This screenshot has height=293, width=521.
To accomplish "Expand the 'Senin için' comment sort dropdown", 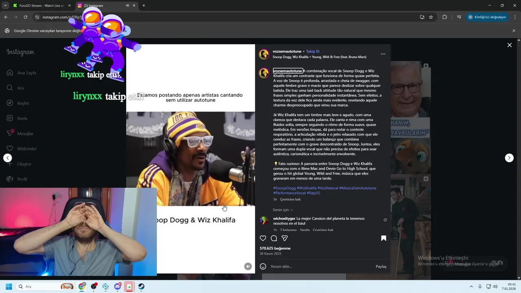I will pyautogui.click(x=283, y=210).
